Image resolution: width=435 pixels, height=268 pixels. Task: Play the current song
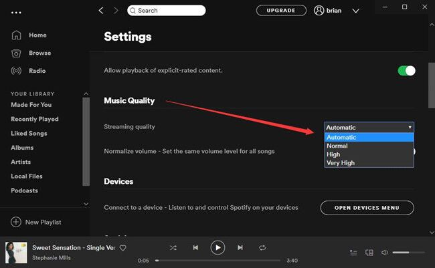[217, 247]
